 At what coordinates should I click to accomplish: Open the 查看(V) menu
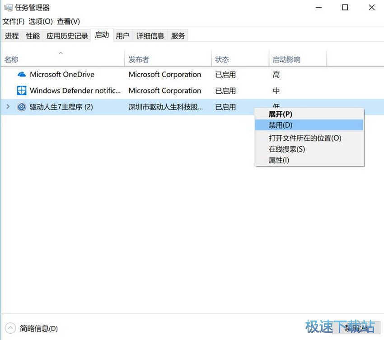pos(68,21)
